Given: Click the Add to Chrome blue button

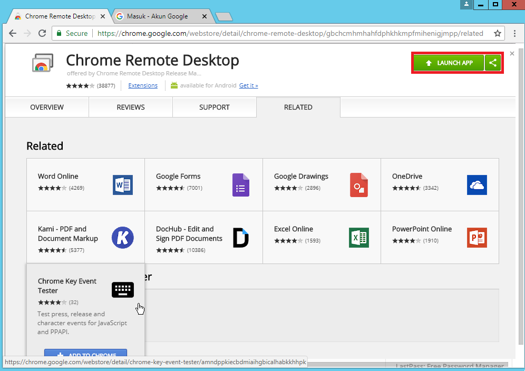Looking at the screenshot, I should (x=86, y=353).
